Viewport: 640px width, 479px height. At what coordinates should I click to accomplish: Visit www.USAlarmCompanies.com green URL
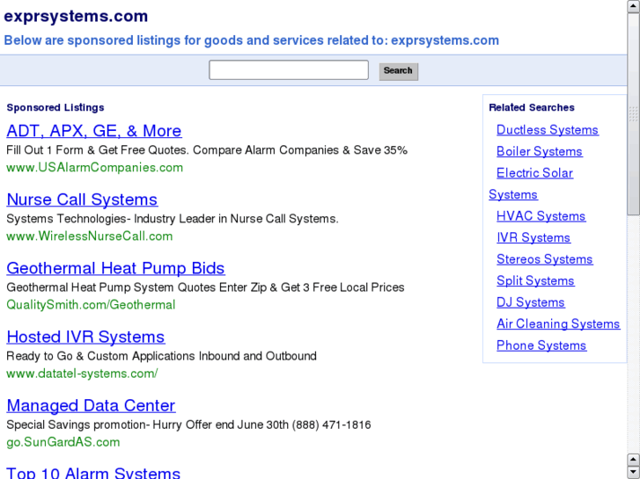pos(95,168)
